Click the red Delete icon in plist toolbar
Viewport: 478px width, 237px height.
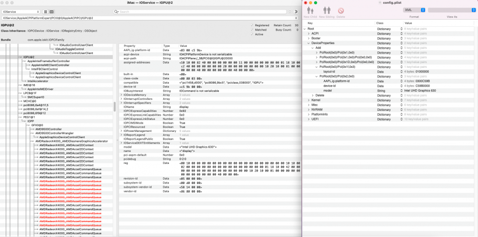[341, 11]
